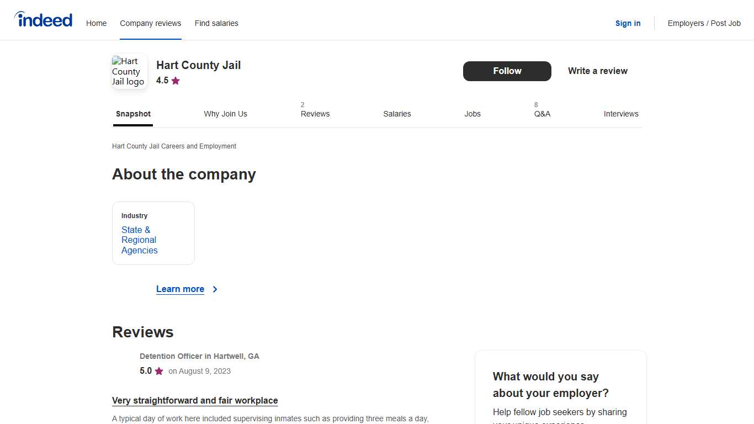Click the star beside the 5.0 review rating
Image resolution: width=754 pixels, height=424 pixels.
(x=159, y=371)
